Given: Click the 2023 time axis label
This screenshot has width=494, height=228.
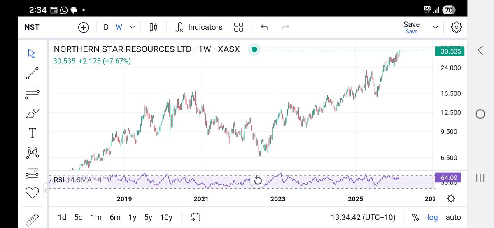Looking at the screenshot, I should point(278,199).
